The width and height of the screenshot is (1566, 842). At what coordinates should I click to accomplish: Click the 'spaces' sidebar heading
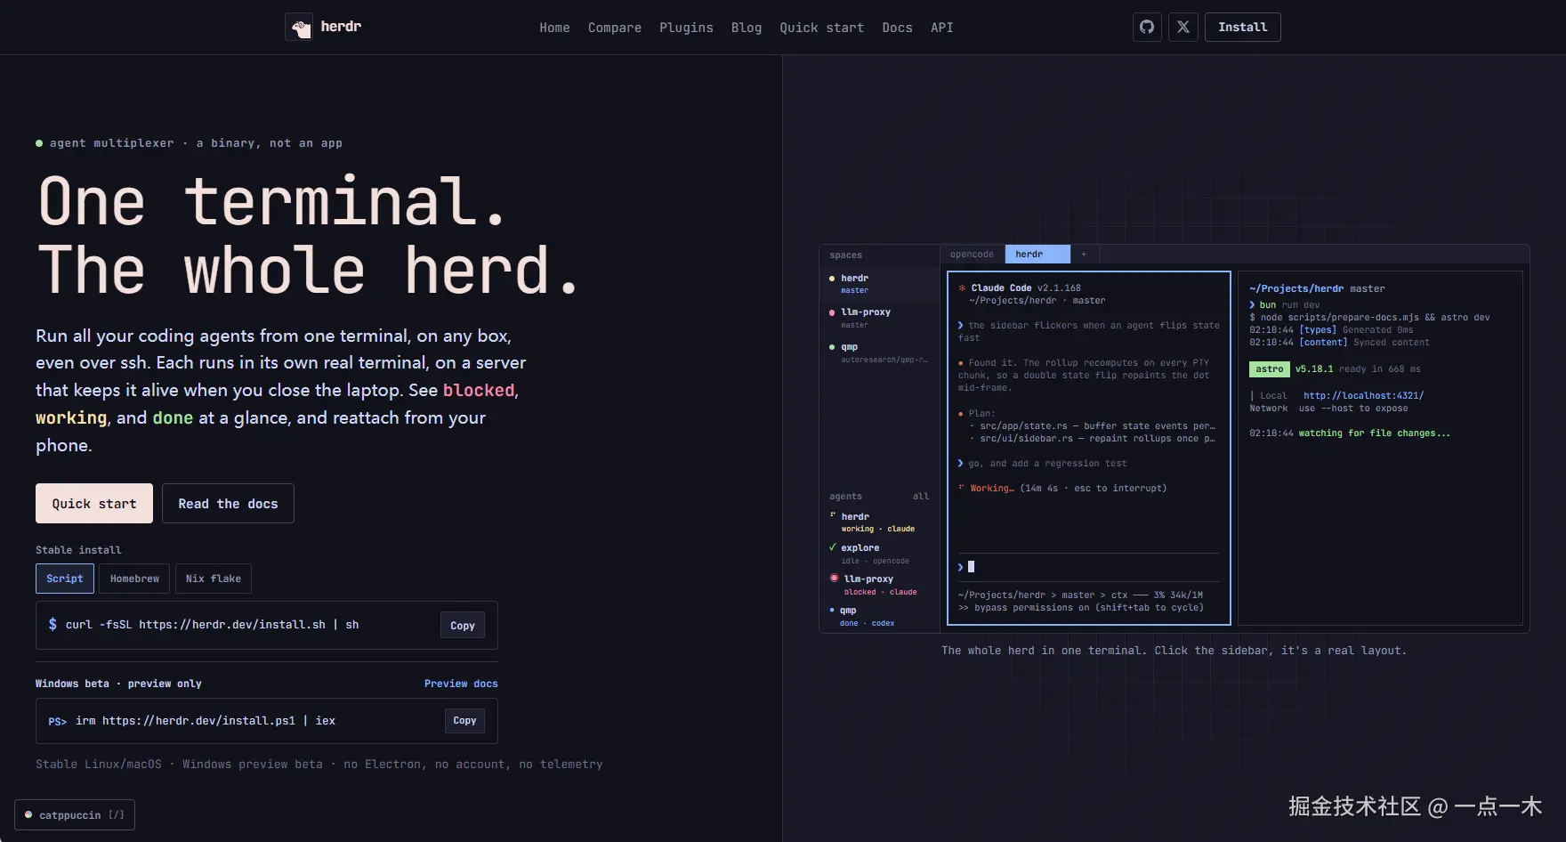(x=845, y=255)
